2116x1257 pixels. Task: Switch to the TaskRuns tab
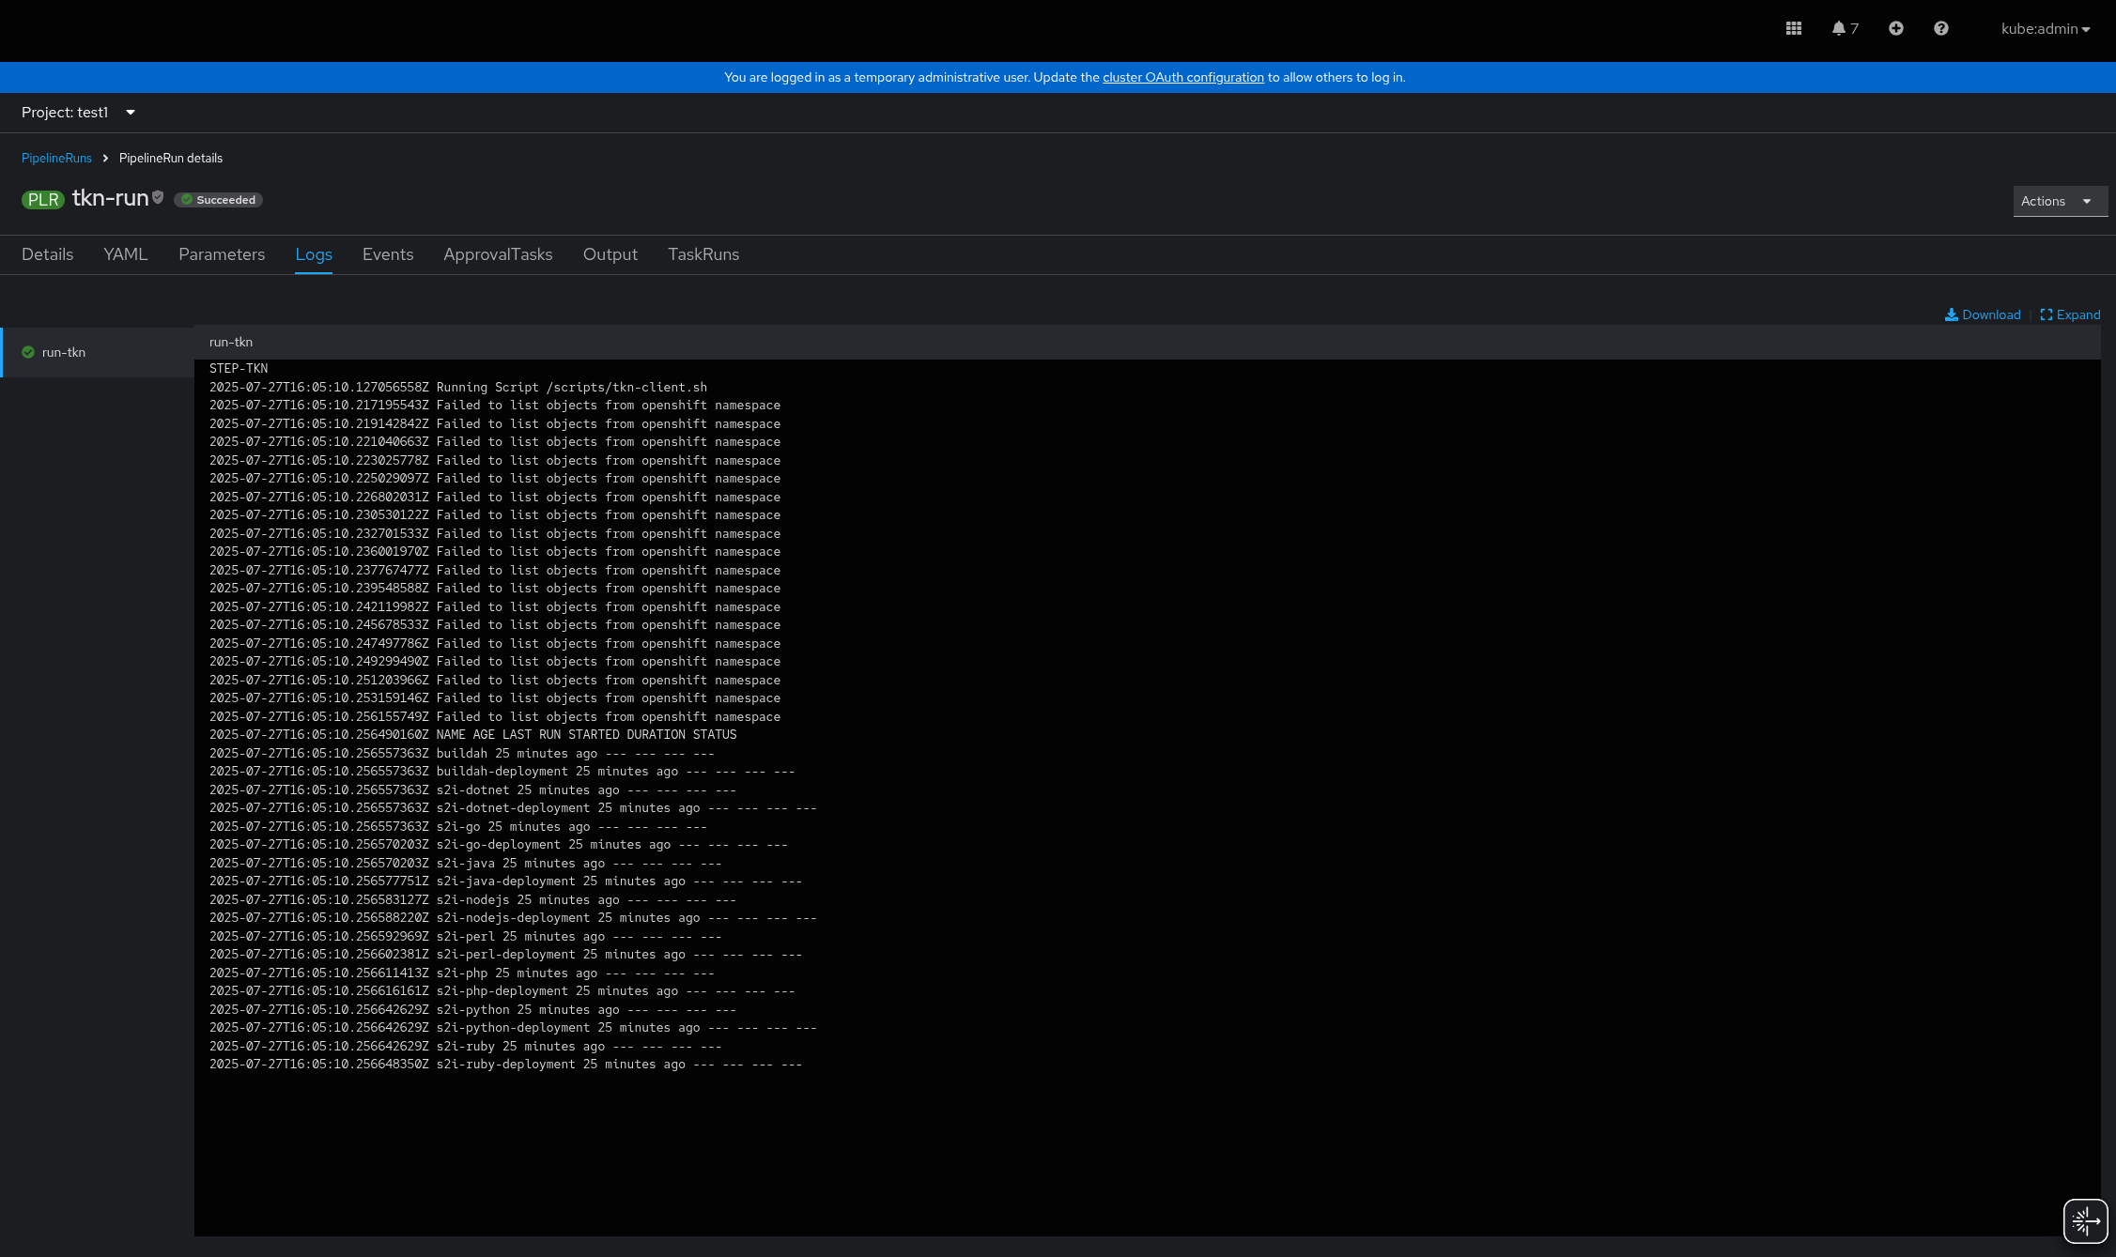[x=703, y=254]
